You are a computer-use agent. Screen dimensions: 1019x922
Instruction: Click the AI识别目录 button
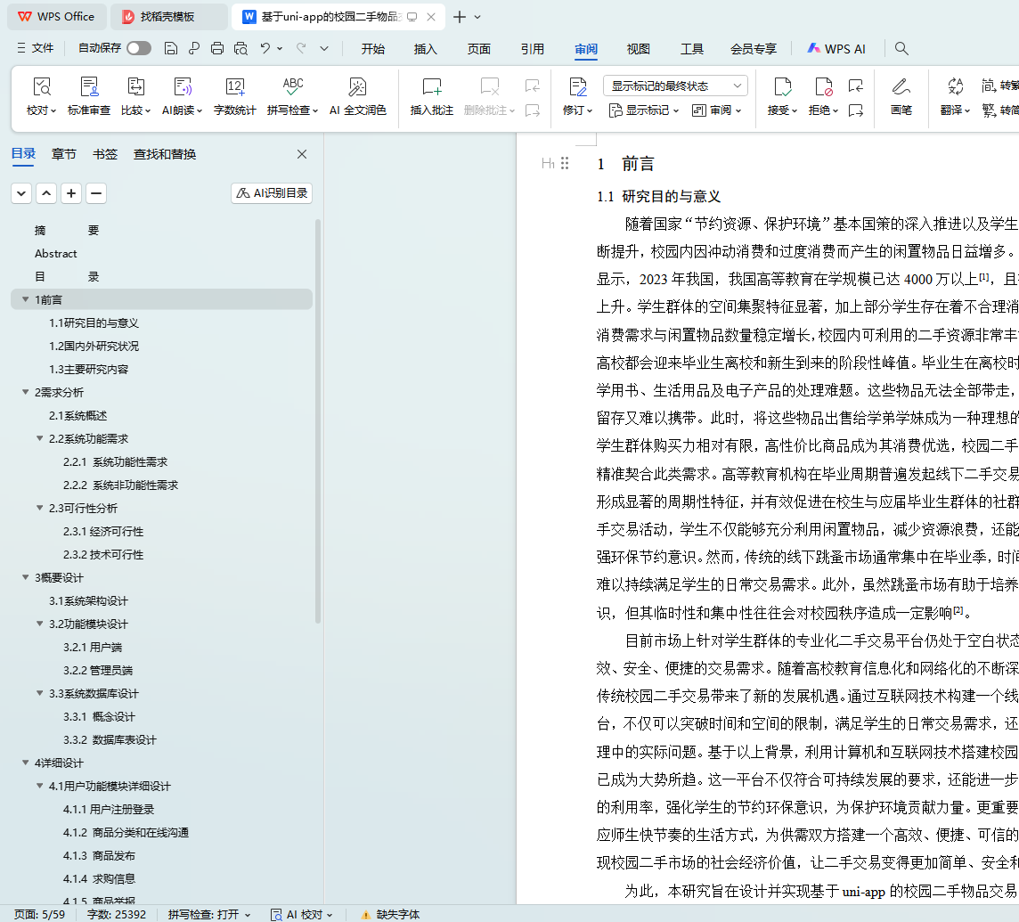tap(272, 193)
